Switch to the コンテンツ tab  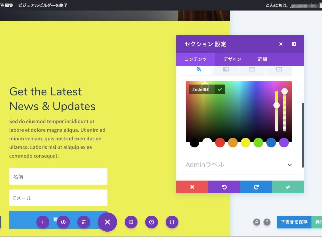196,59
